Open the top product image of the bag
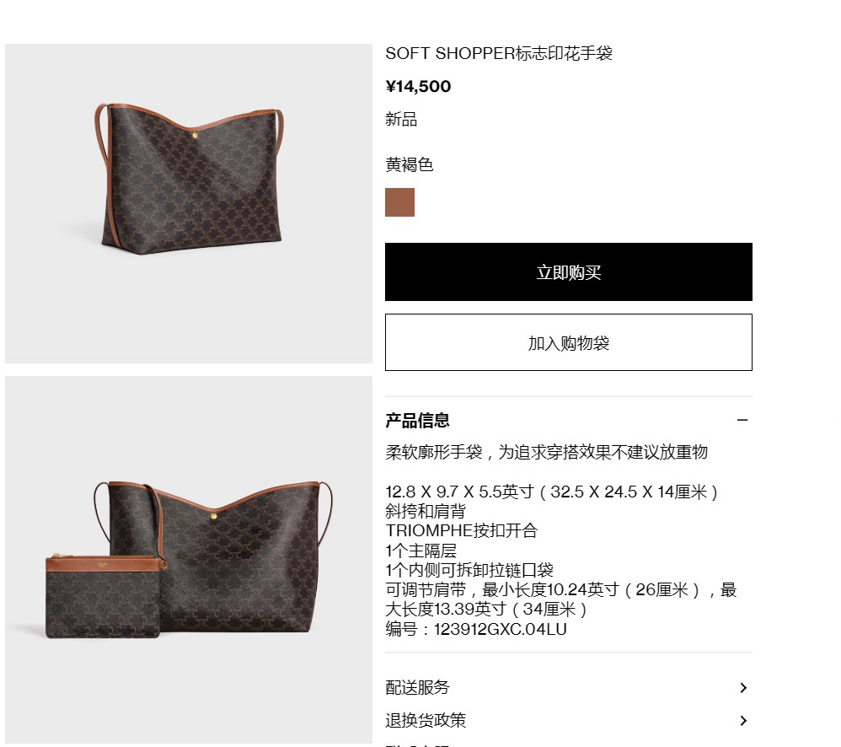The width and height of the screenshot is (841, 747). pos(189,203)
